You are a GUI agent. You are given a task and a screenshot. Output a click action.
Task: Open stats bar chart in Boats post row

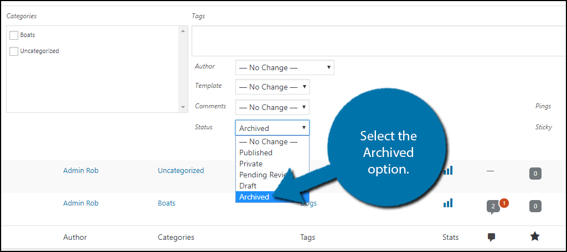(x=448, y=203)
